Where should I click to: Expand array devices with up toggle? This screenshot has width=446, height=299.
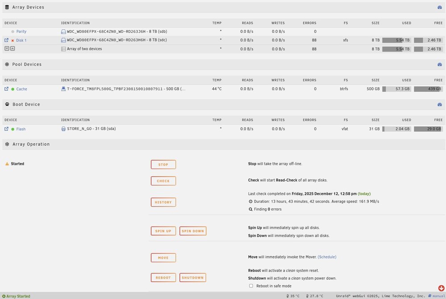(12, 48)
